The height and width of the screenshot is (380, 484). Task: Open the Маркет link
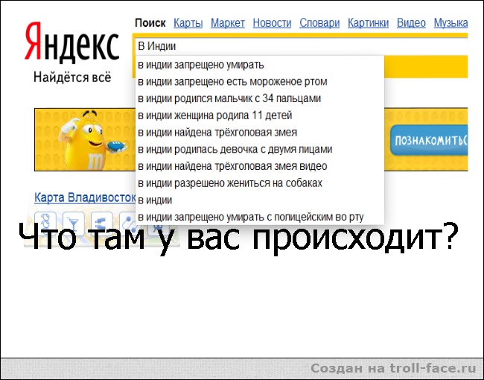(228, 23)
